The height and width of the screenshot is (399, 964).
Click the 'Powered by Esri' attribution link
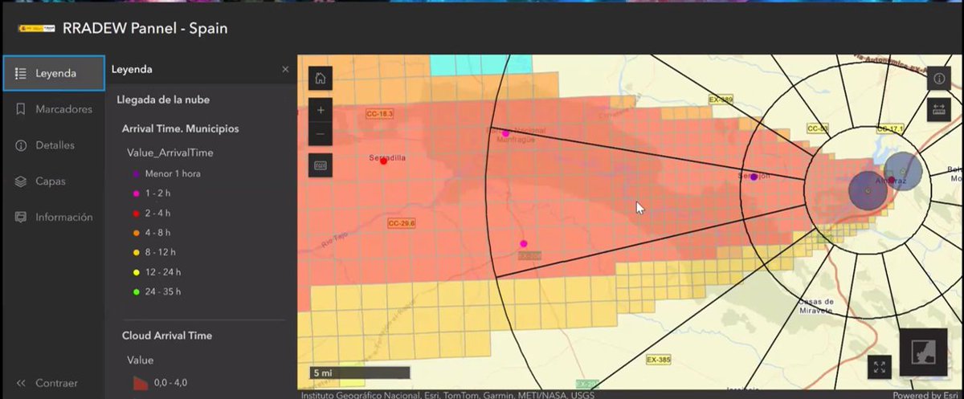click(x=926, y=394)
